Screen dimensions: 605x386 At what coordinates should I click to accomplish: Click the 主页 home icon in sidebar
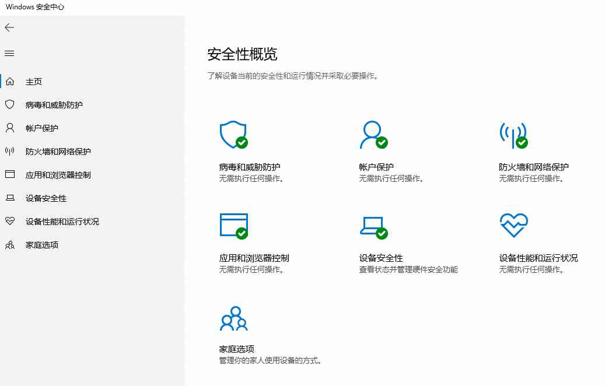pyautogui.click(x=9, y=81)
